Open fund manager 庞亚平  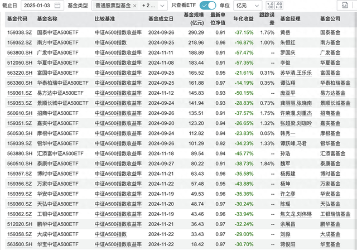(288, 93)
